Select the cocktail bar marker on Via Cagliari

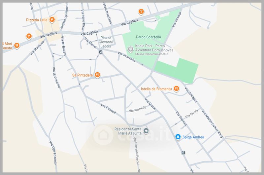tap(141, 12)
